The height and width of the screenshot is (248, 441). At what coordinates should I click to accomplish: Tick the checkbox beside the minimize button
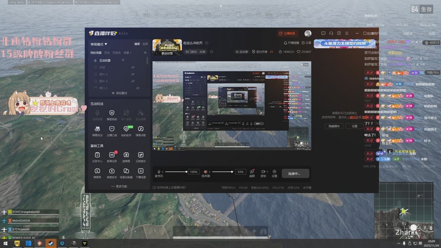pos(365,33)
